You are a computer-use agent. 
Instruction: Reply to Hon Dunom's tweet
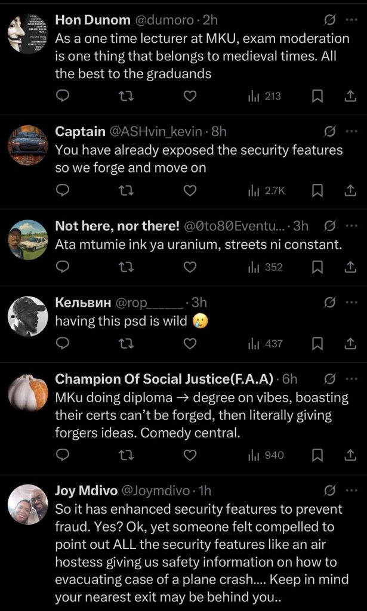(63, 95)
